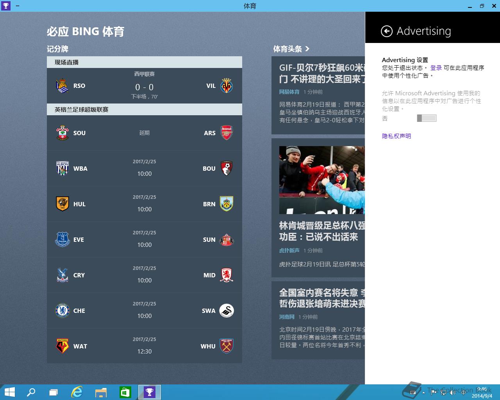Image resolution: width=500 pixels, height=400 pixels.
Task: Open taskbar Search magnifier
Action: [x=31, y=392]
